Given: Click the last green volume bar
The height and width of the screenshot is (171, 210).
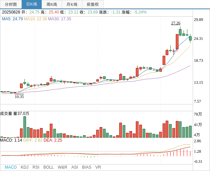Looking at the screenshot, I should click(x=190, y=132).
